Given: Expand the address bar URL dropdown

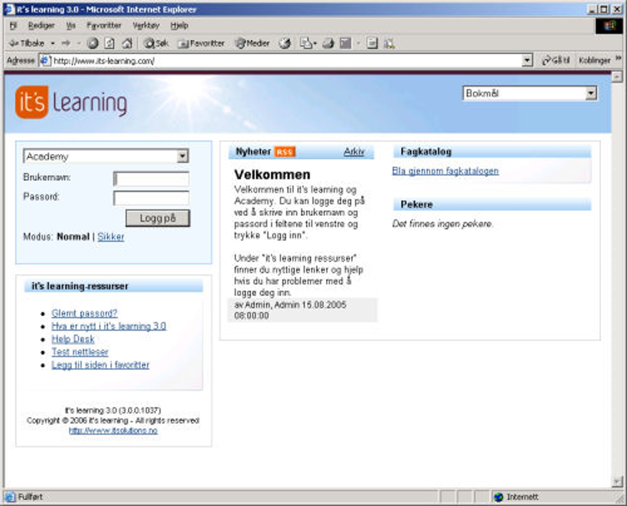Looking at the screenshot, I should click(x=527, y=60).
